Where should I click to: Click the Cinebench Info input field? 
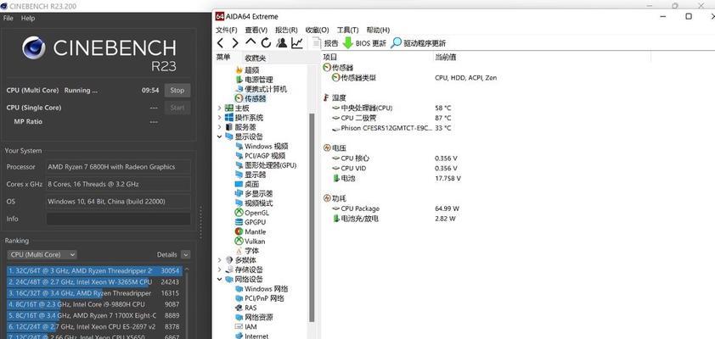coord(118,219)
